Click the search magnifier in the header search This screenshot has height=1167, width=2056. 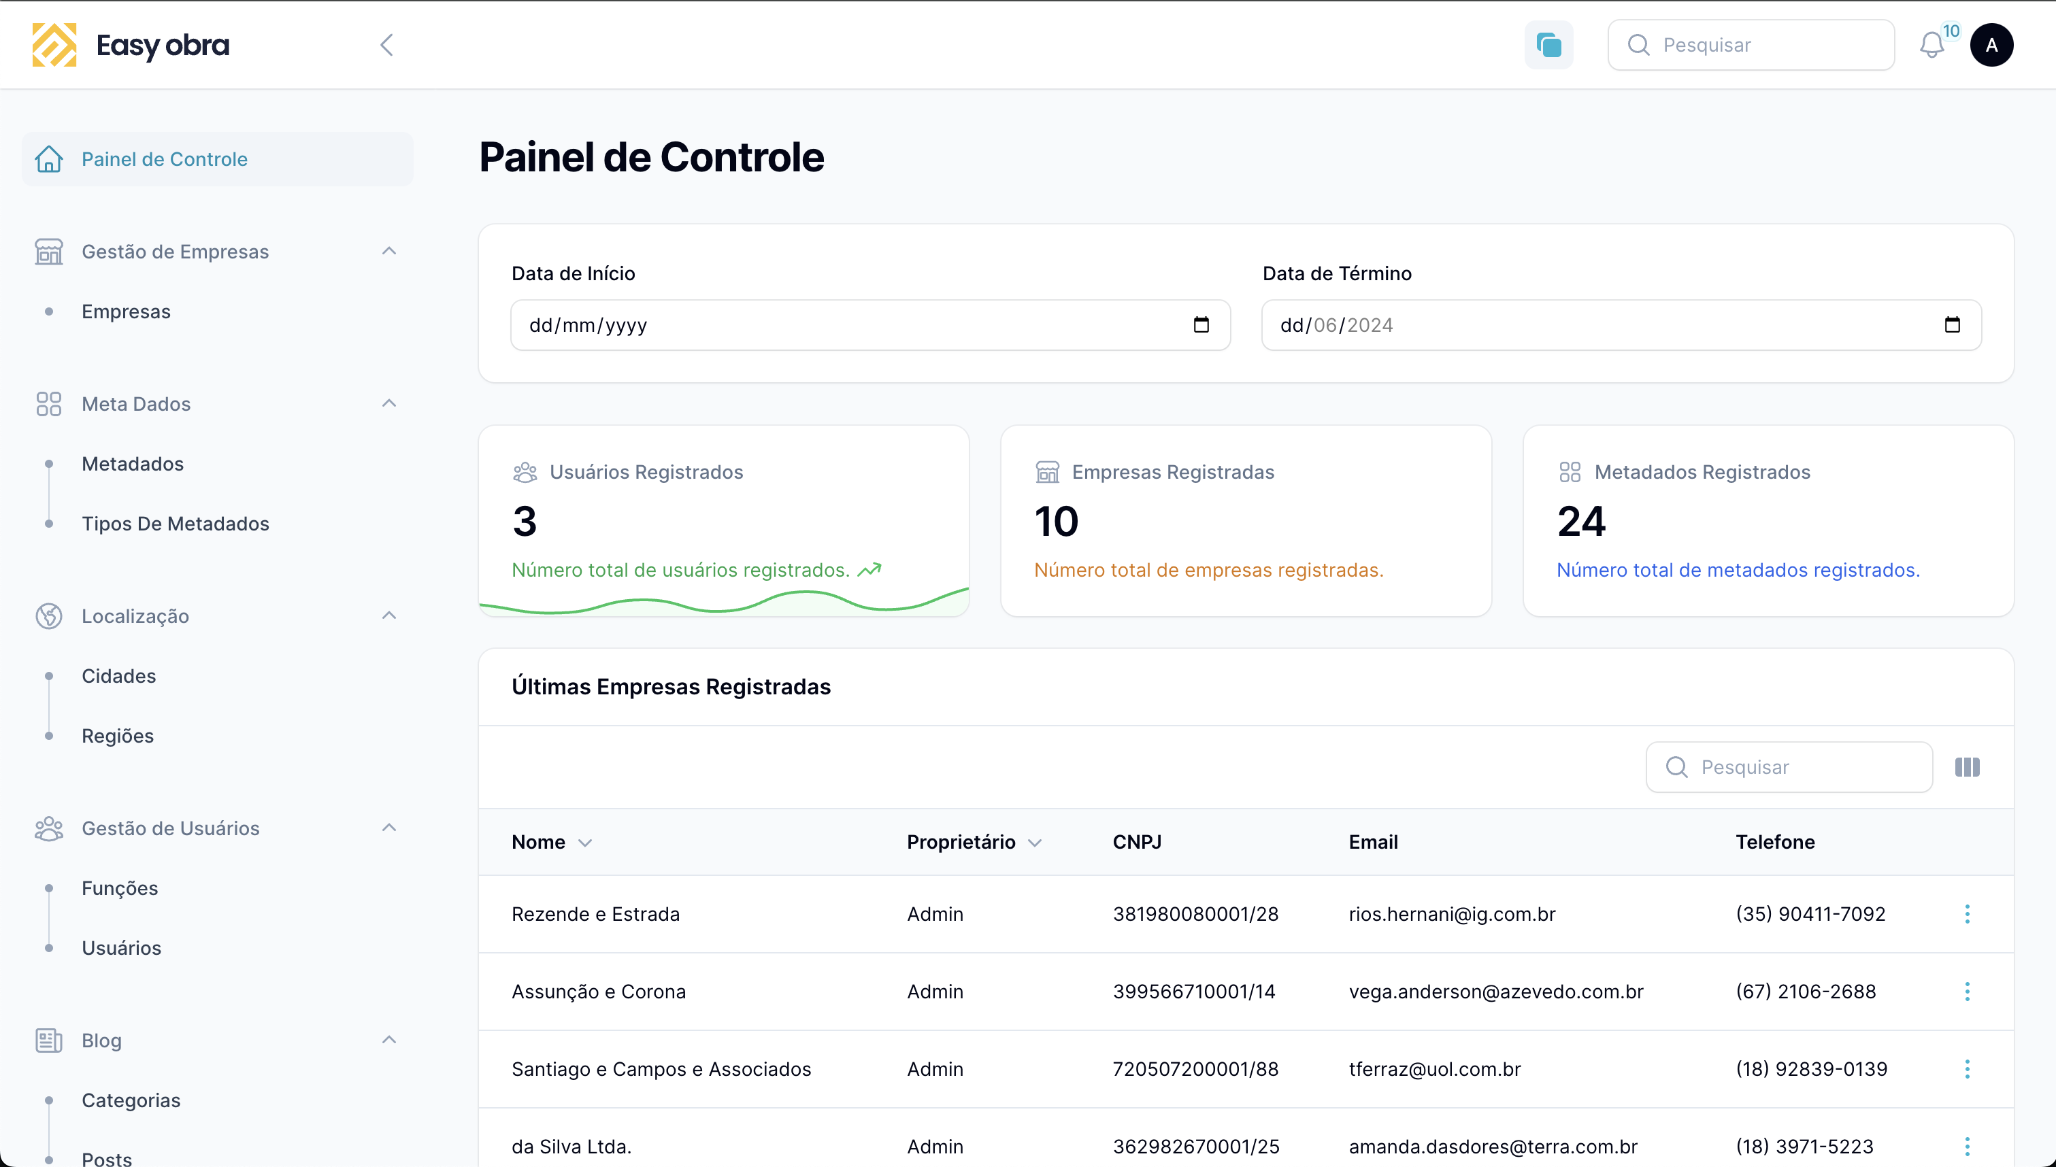click(1638, 45)
